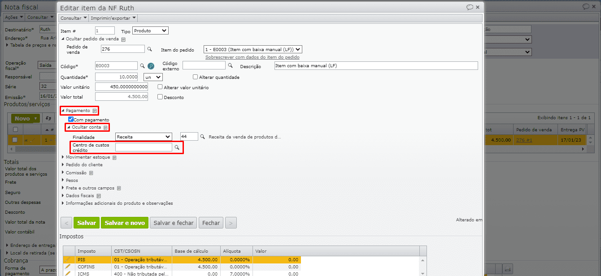Toggle header checkbox in Nota fiscal product grid

[15, 129]
